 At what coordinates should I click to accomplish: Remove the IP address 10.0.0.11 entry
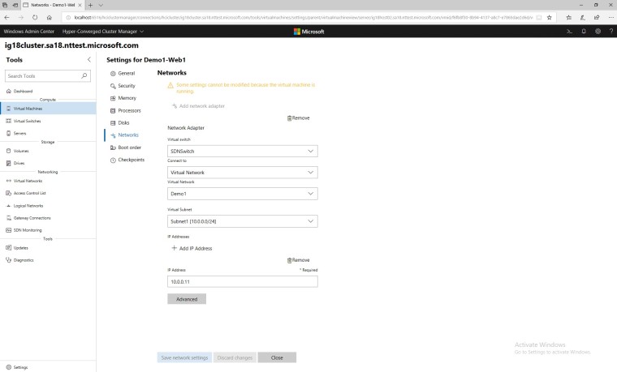point(298,260)
